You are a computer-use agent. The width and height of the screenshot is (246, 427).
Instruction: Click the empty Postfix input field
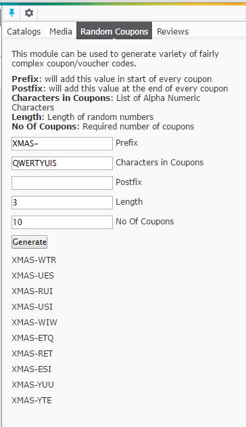click(x=62, y=183)
